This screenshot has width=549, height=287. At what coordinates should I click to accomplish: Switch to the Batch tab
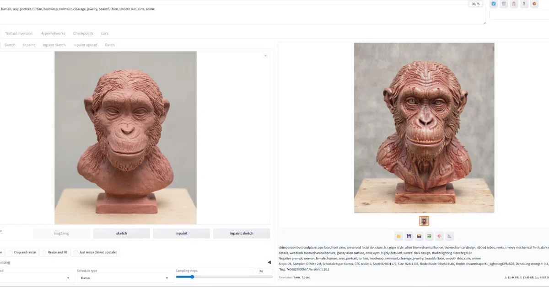pos(110,45)
